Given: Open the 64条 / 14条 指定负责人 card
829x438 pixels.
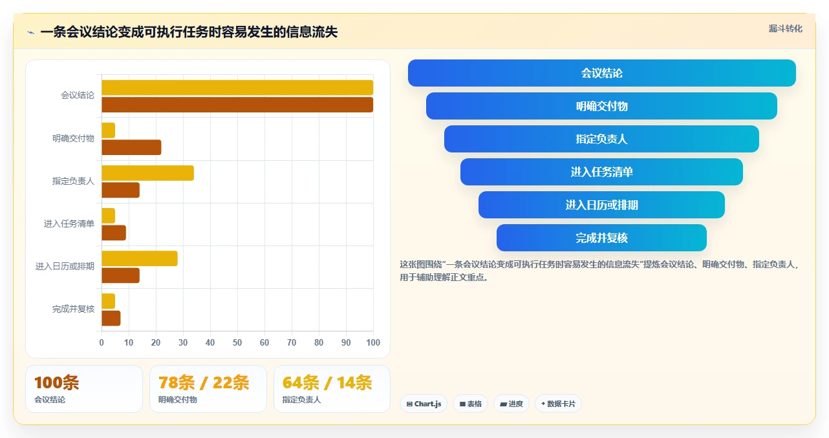Looking at the screenshot, I should point(332,389).
